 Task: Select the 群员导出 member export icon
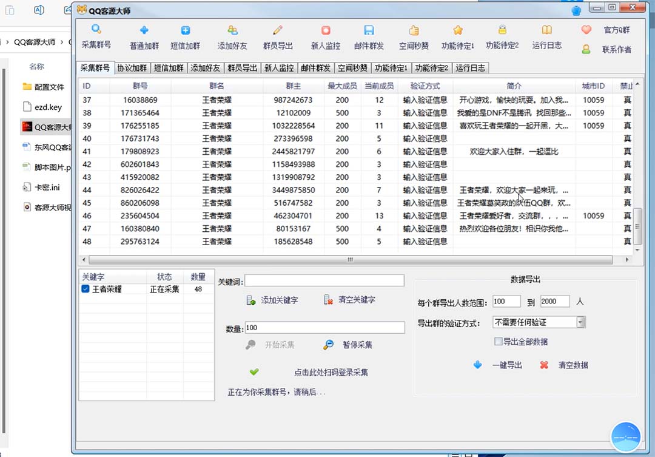pyautogui.click(x=277, y=34)
